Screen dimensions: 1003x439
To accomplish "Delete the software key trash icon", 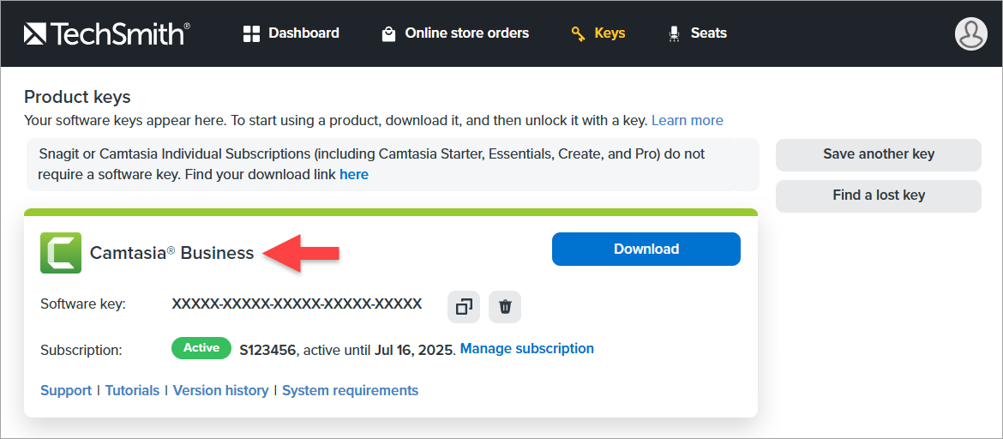I will 505,307.
